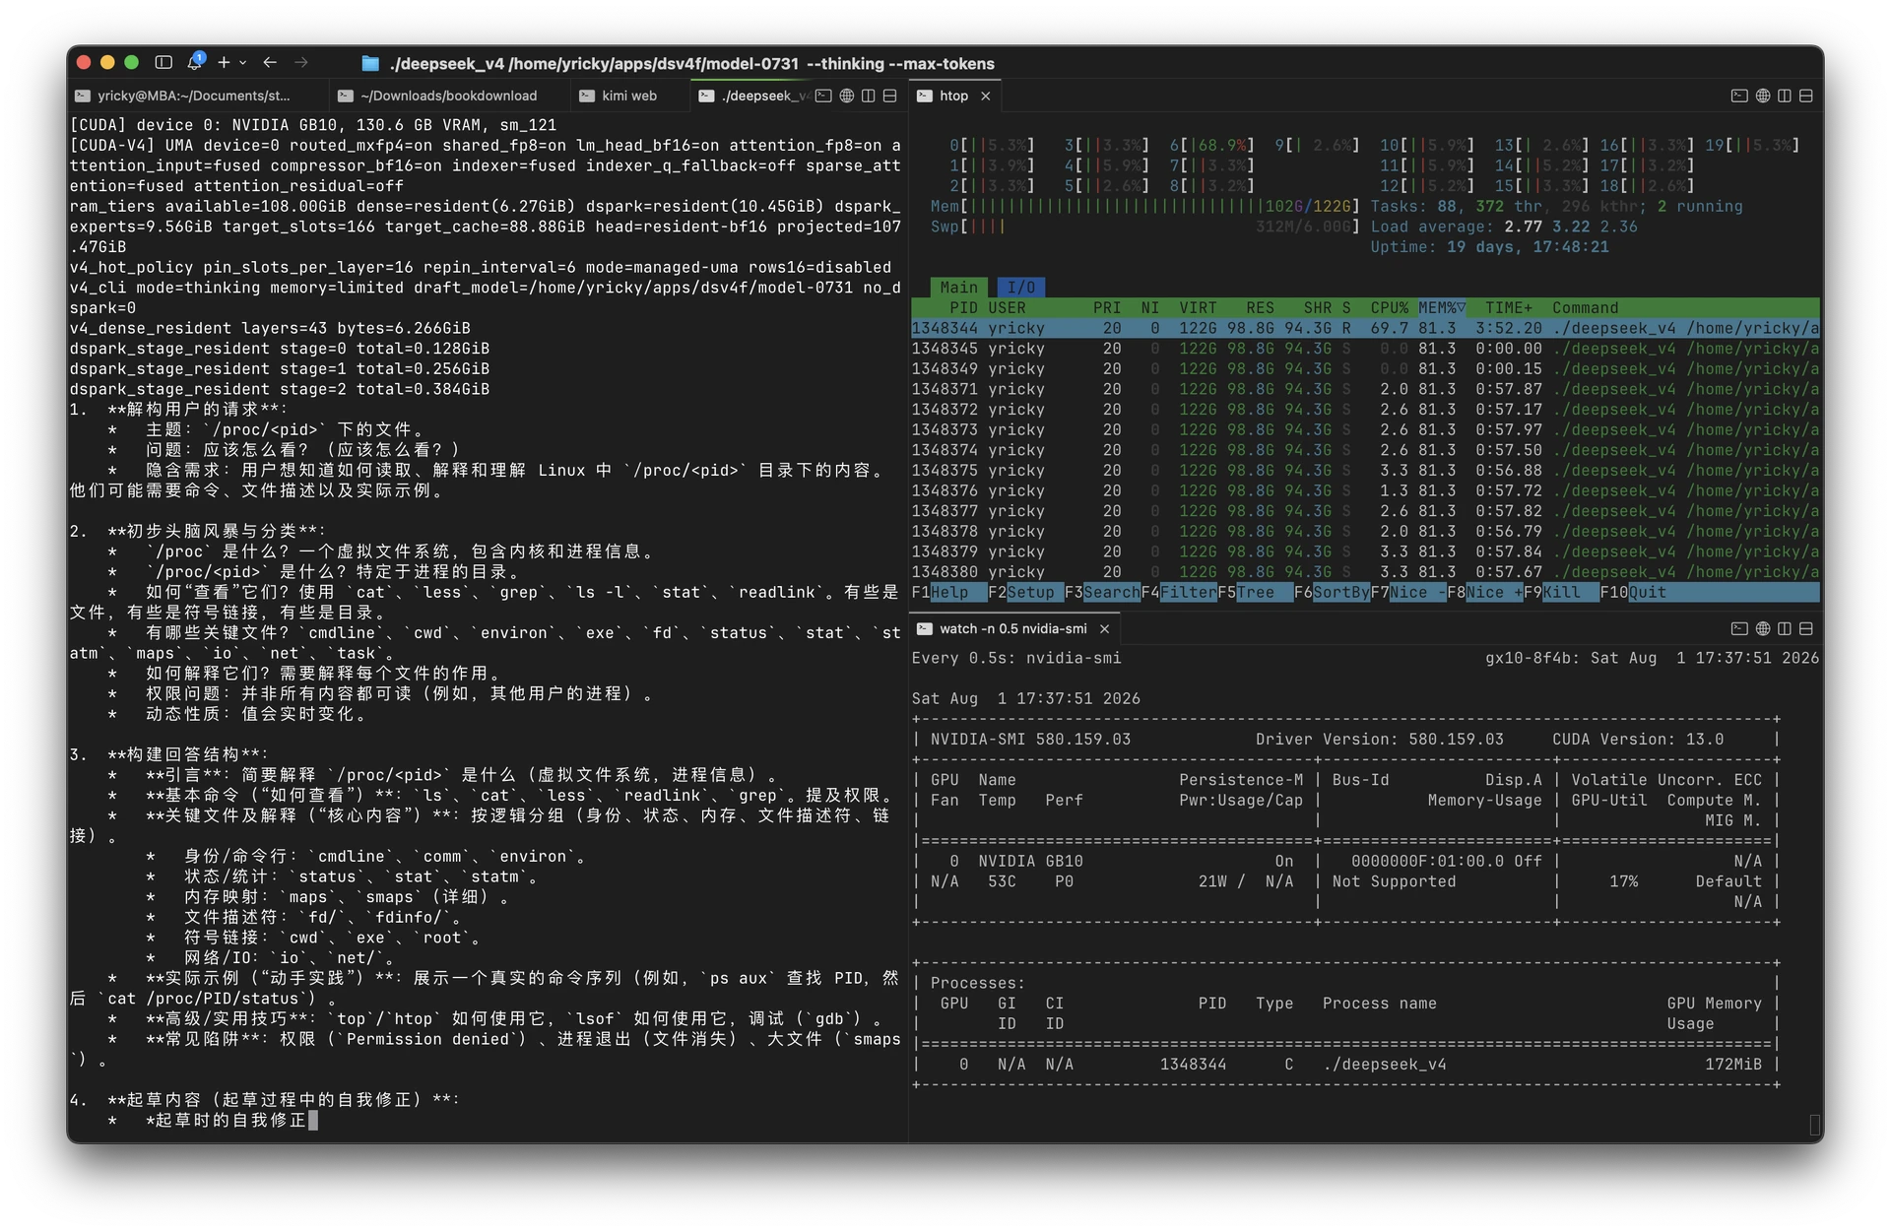
Task: Click terminal icon on the kimi web tab
Action: 586,96
